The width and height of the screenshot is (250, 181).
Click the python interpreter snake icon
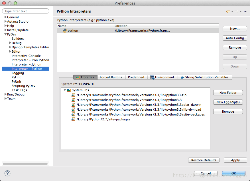point(65,31)
